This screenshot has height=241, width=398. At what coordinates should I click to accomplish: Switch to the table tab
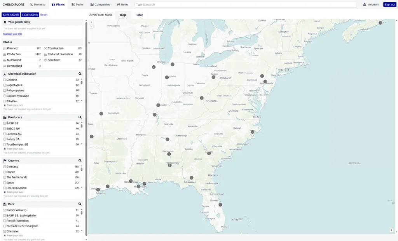pyautogui.click(x=140, y=15)
